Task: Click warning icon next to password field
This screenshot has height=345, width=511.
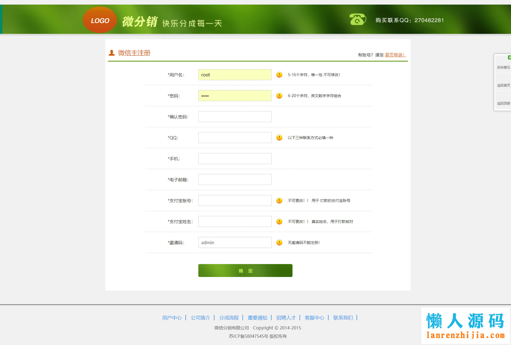Action: [x=279, y=95]
